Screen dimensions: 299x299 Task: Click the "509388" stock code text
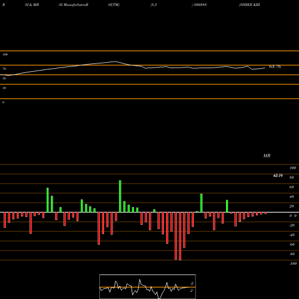point(200,5)
